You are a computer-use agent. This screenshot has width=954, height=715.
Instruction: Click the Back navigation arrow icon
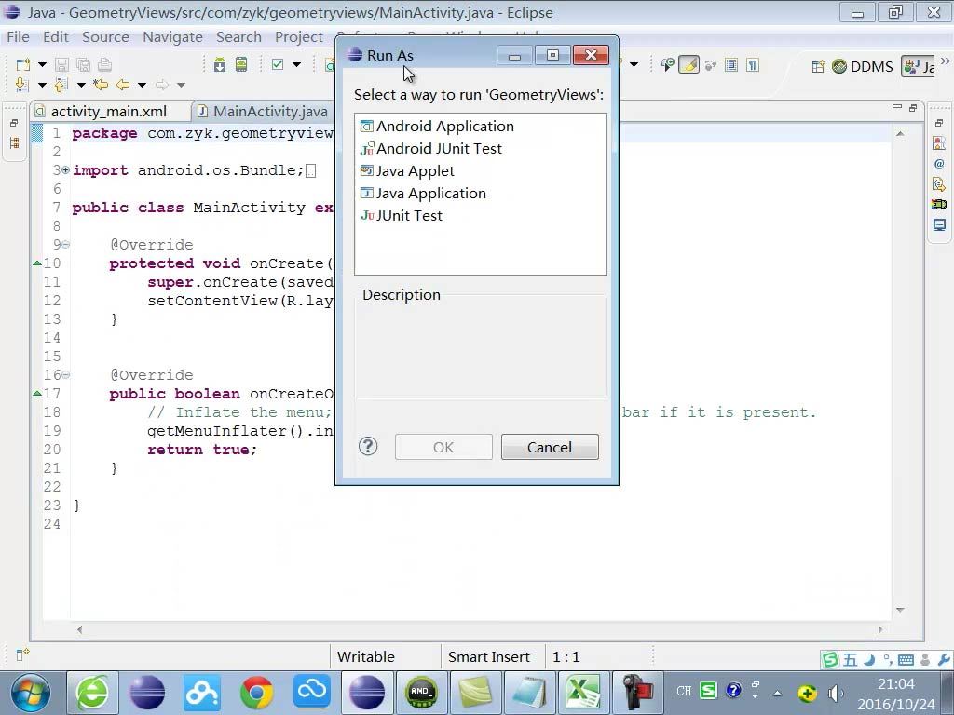point(123,85)
